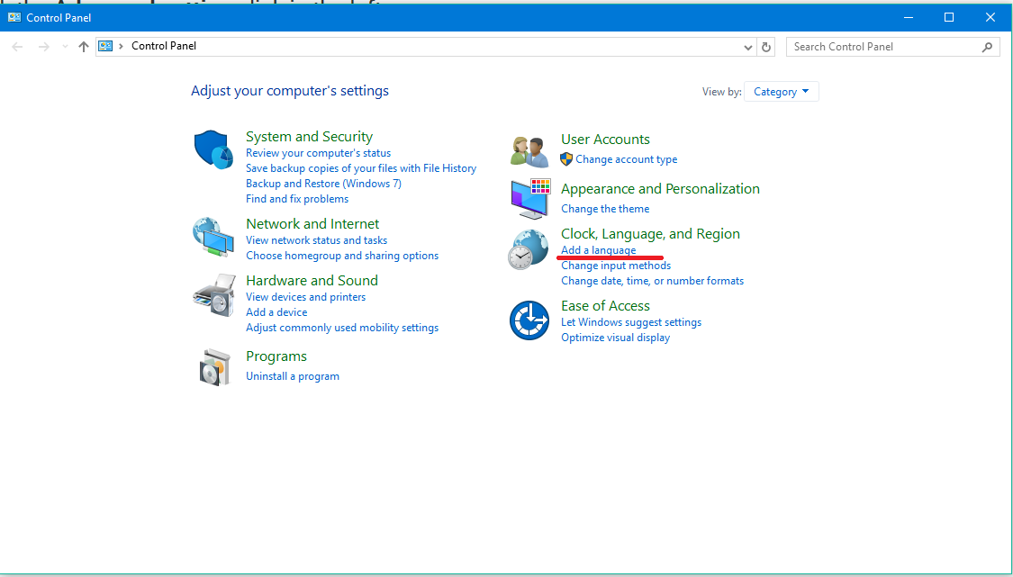Open Backup and Restore (Windows 7)
The image size is (1013, 577).
point(323,184)
